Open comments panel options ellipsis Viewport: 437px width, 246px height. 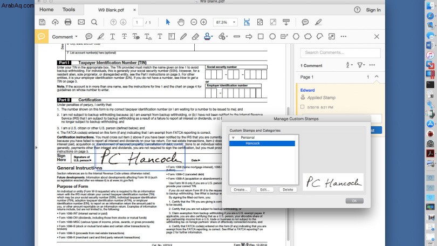[x=372, y=65]
